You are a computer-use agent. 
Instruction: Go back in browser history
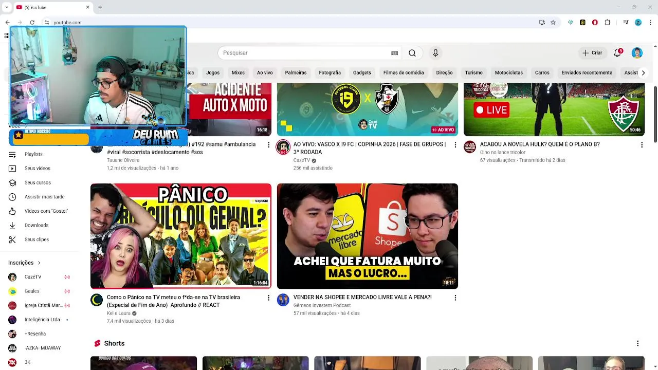coord(7,23)
